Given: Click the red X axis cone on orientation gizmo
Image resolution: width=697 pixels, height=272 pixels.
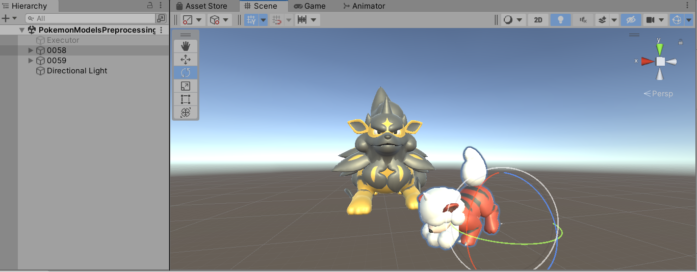Looking at the screenshot, I should click(648, 62).
